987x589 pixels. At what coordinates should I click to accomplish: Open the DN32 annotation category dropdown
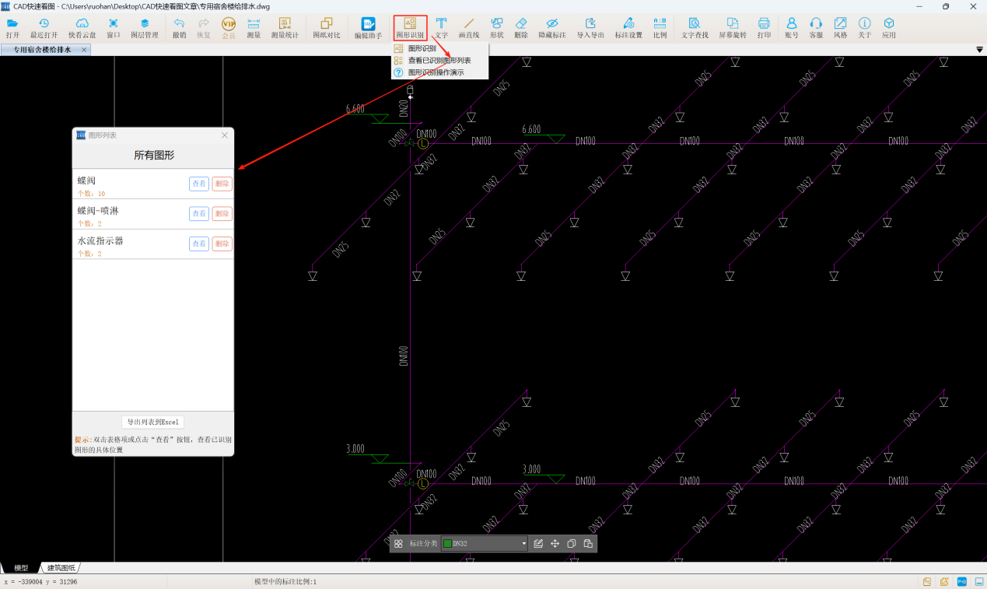coord(523,544)
